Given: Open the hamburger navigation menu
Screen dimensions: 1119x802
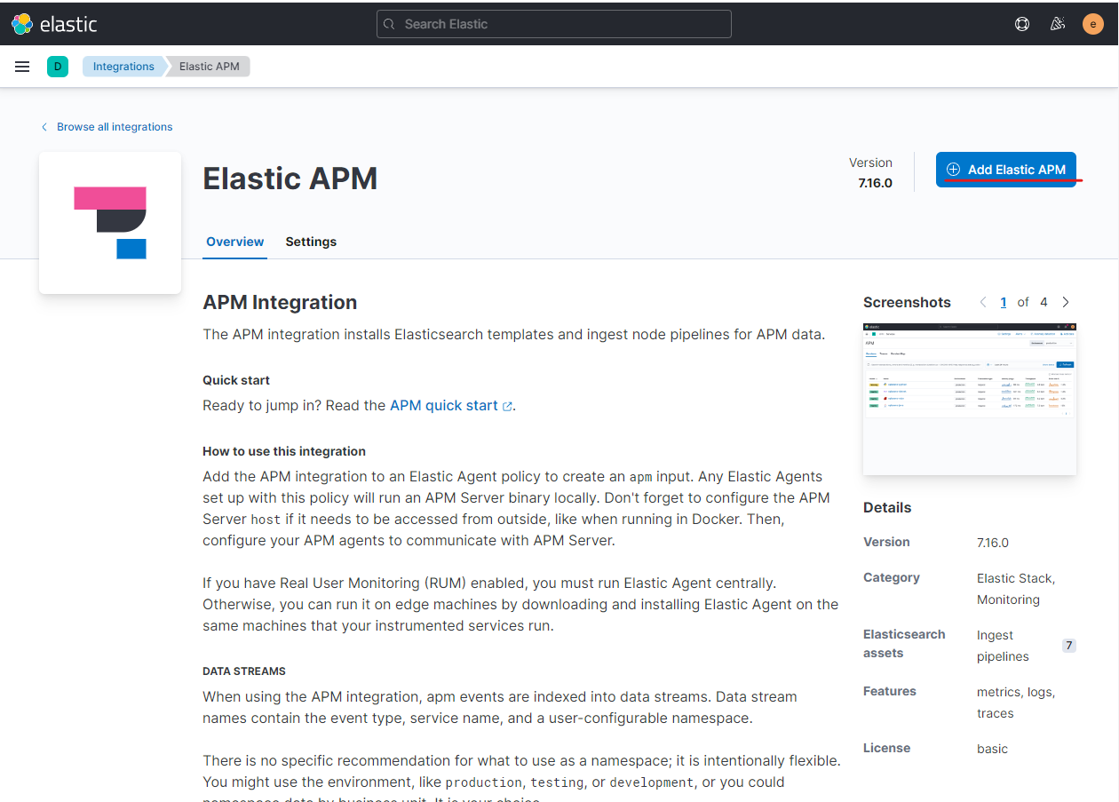Looking at the screenshot, I should click(x=22, y=67).
